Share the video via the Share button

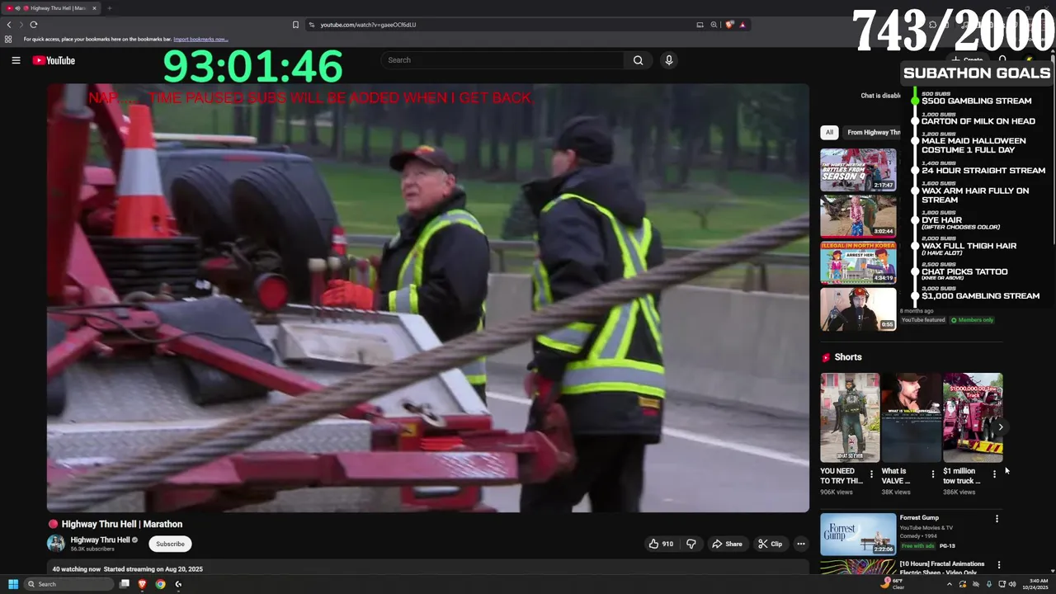[727, 544]
